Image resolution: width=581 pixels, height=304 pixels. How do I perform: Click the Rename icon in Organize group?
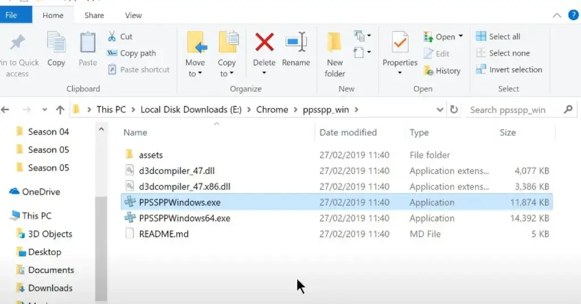(x=296, y=42)
